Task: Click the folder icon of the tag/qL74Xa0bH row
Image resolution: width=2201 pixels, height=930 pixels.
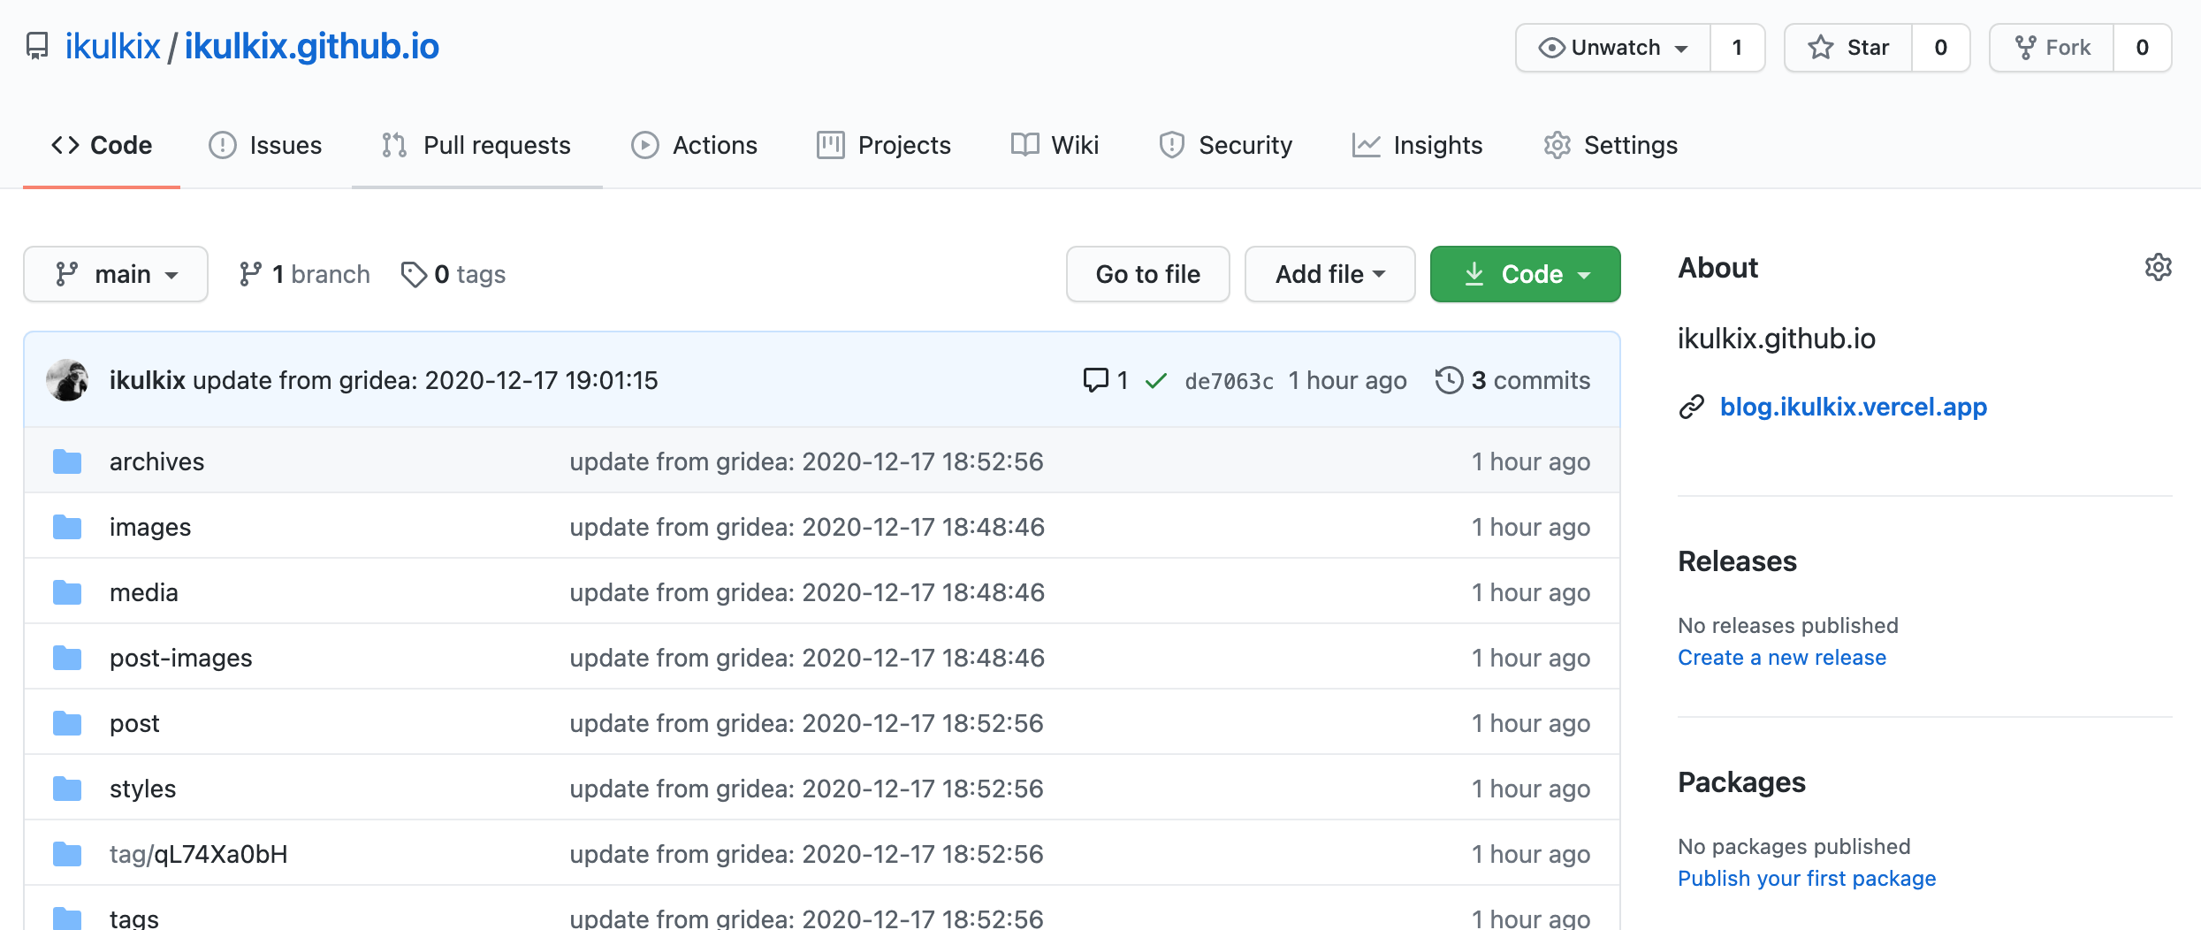Action: (67, 854)
